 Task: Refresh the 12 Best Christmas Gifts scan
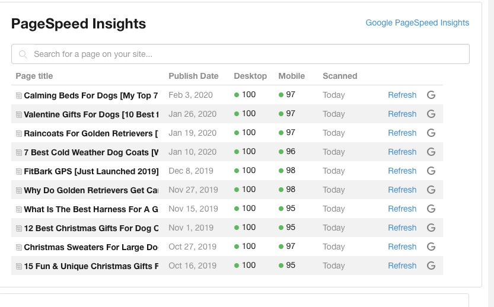(402, 228)
